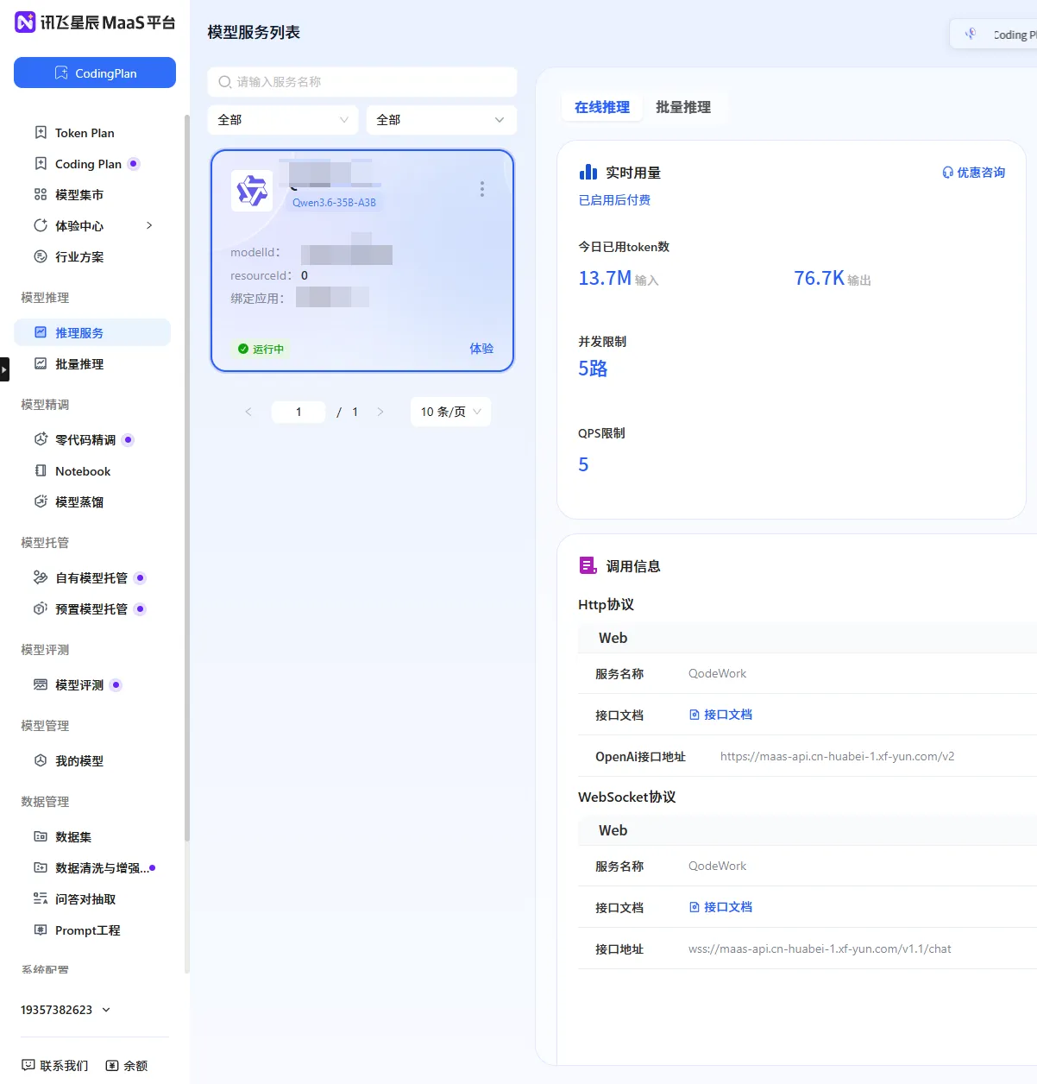This screenshot has width=1037, height=1084.
Task: Open the CodingPlan blue button
Action: point(95,72)
